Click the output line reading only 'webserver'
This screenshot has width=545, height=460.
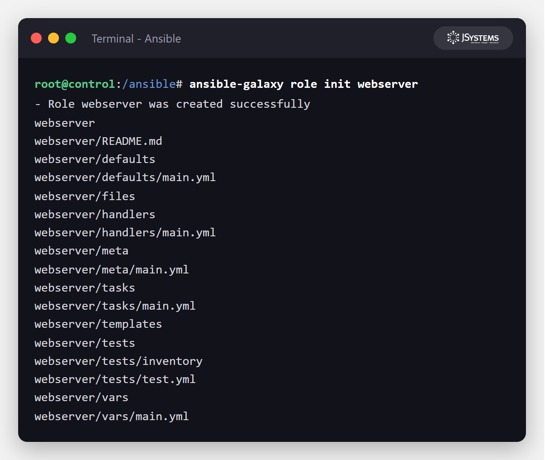(x=65, y=123)
